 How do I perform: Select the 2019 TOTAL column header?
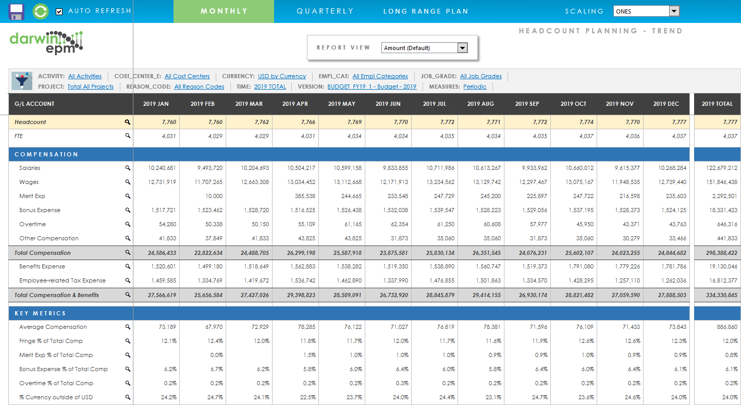point(717,104)
